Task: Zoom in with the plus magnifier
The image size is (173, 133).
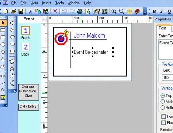Action: [114, 11]
